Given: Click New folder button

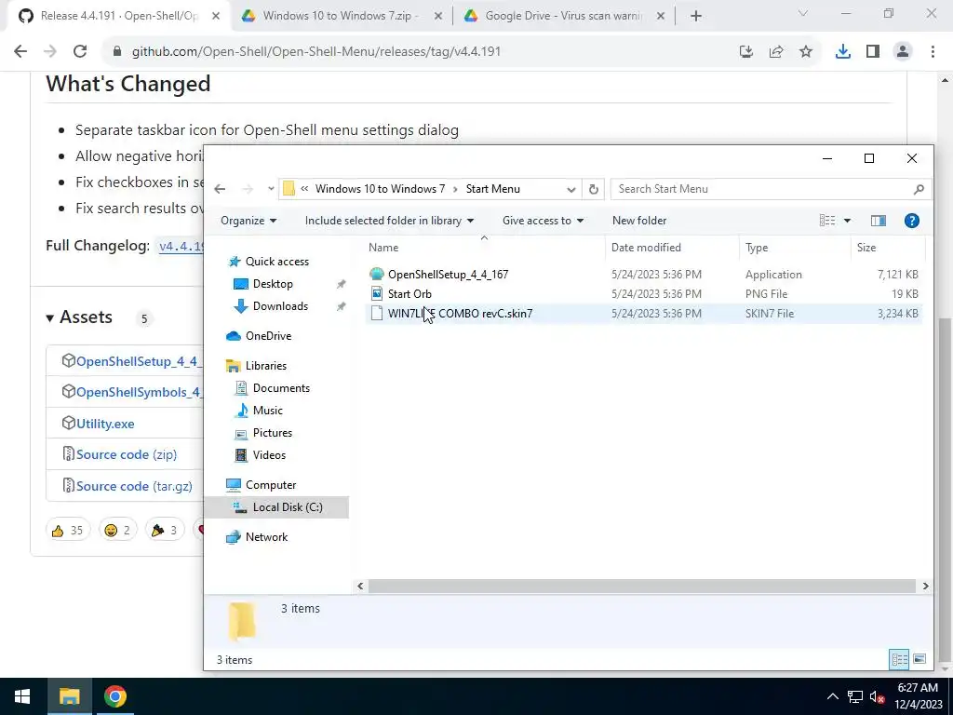Looking at the screenshot, I should tap(639, 221).
